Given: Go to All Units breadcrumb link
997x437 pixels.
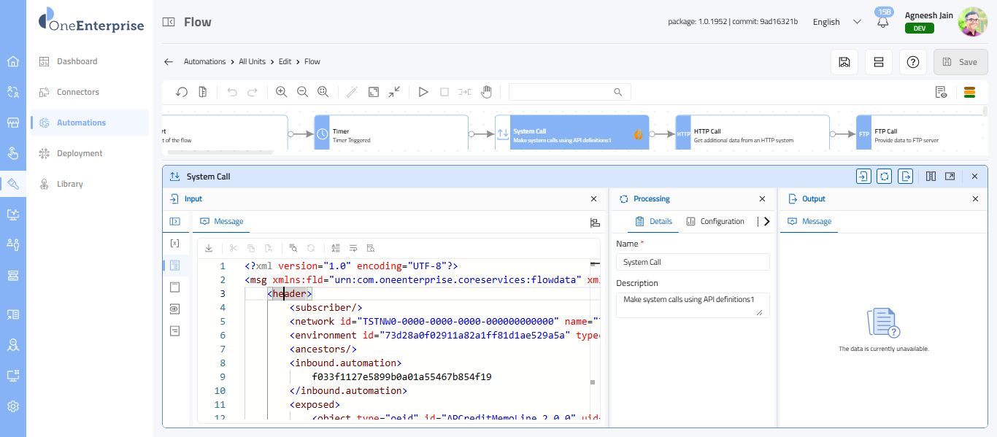Looking at the screenshot, I should pyautogui.click(x=252, y=62).
